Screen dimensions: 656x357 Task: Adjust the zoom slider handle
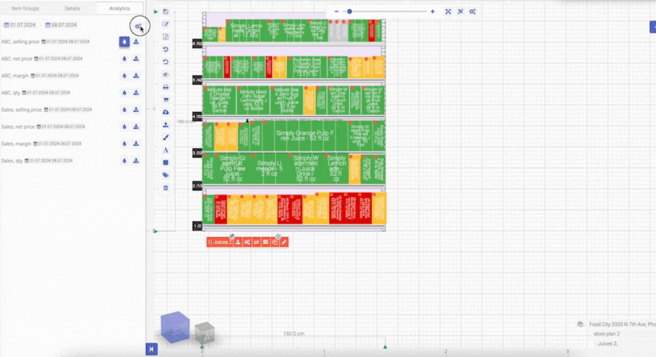pos(349,12)
